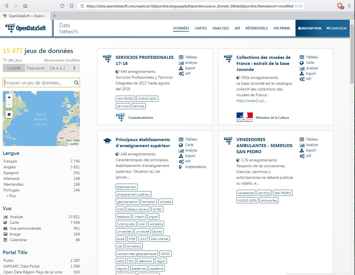Click the map zoom in plus button

pos(9,97)
